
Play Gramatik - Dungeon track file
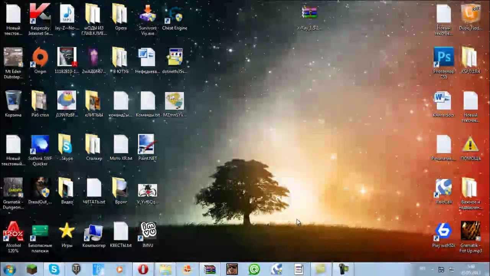tap(13, 187)
